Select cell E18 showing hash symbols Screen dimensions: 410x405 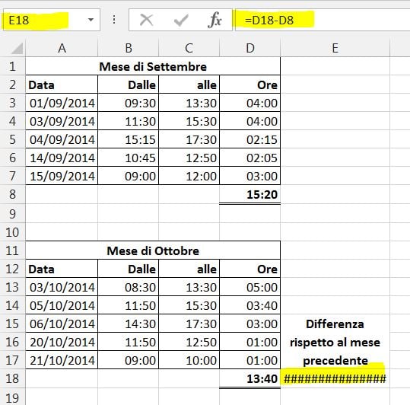(x=335, y=378)
